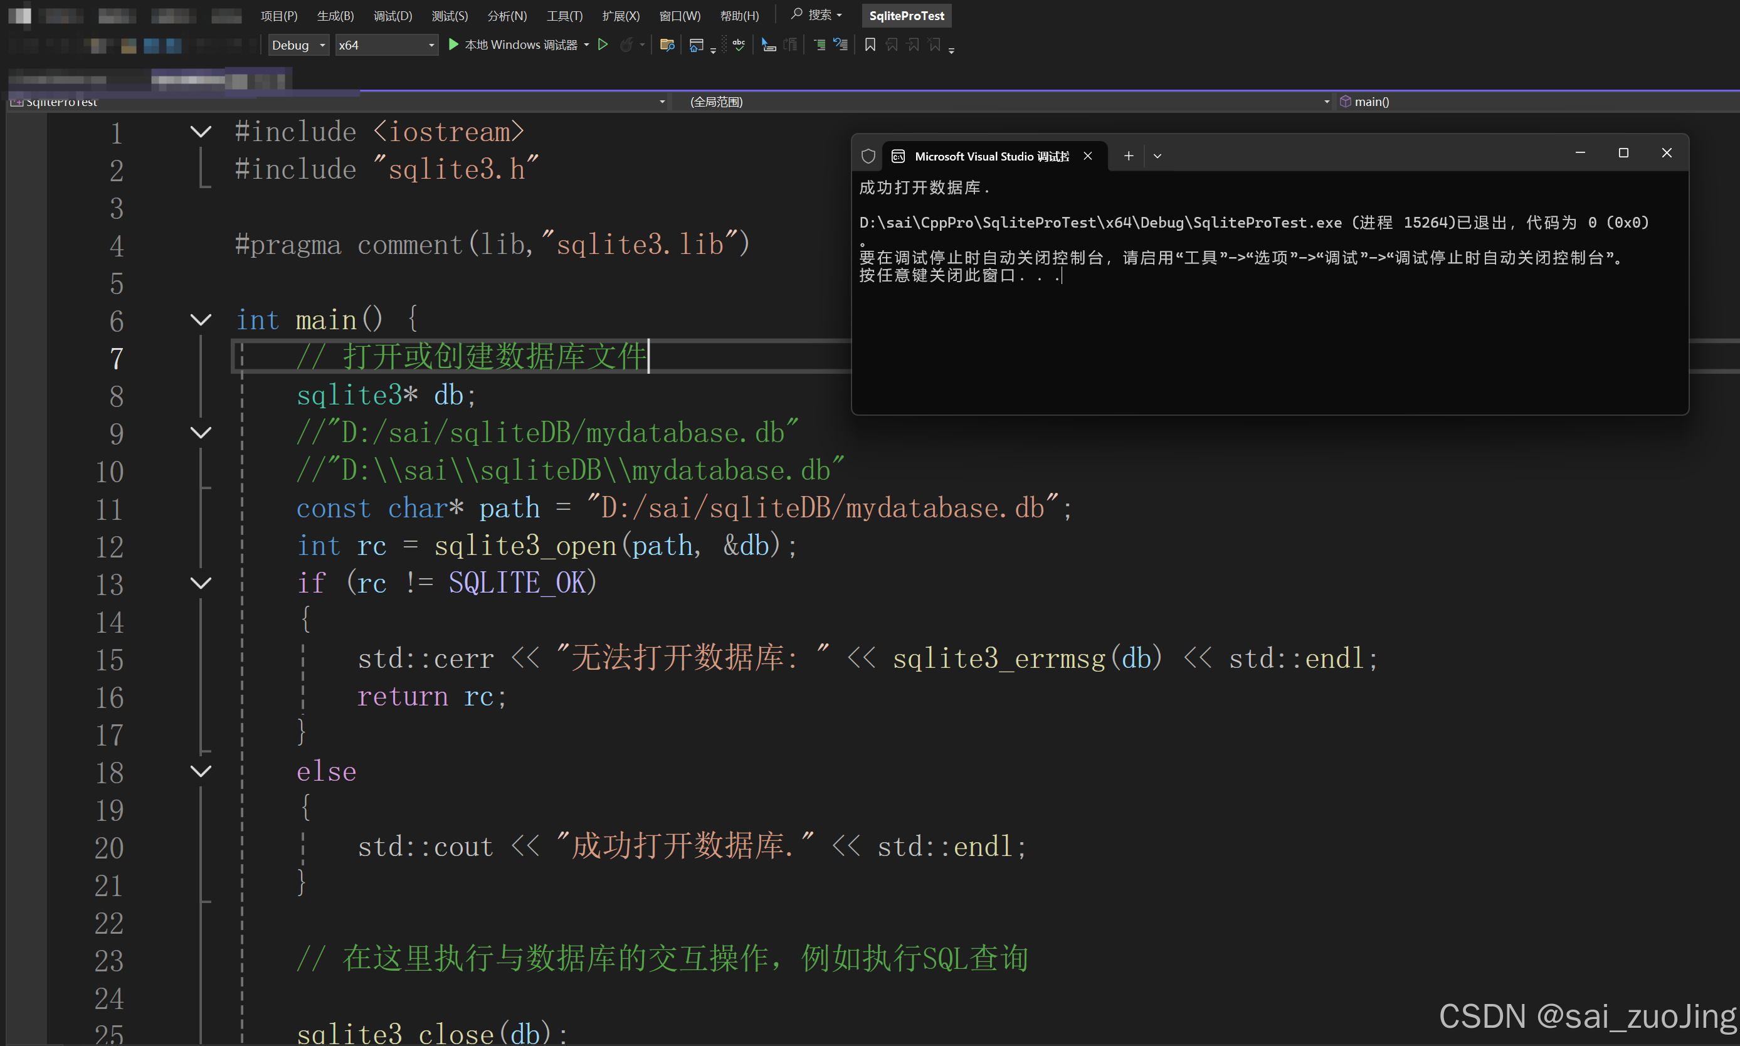
Task: Collapse the else block at line 18
Action: click(201, 771)
